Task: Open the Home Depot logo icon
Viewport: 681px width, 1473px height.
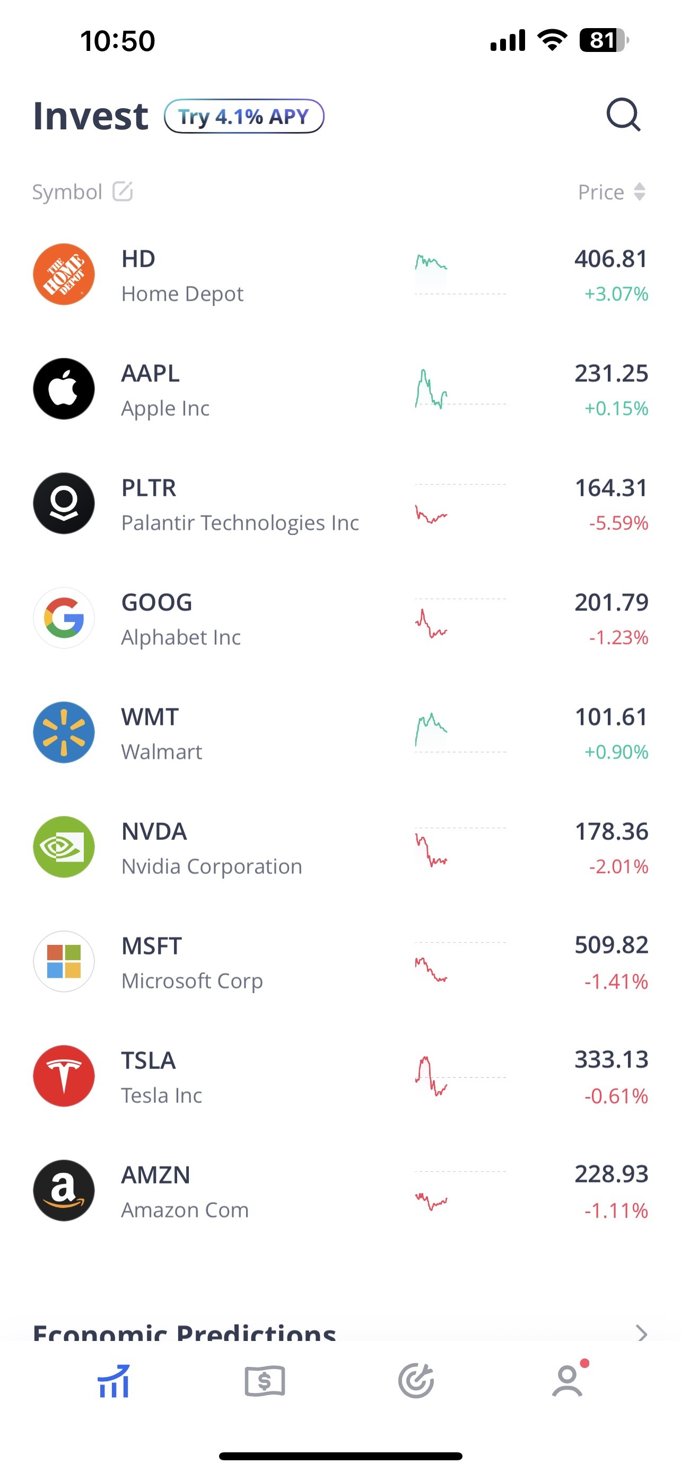Action: pos(64,275)
